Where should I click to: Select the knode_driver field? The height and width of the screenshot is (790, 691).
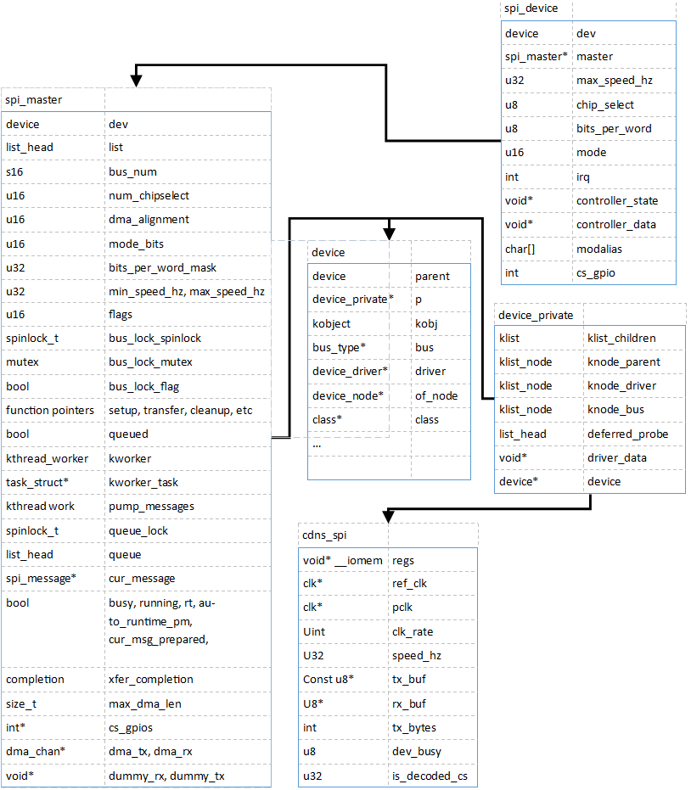click(621, 385)
